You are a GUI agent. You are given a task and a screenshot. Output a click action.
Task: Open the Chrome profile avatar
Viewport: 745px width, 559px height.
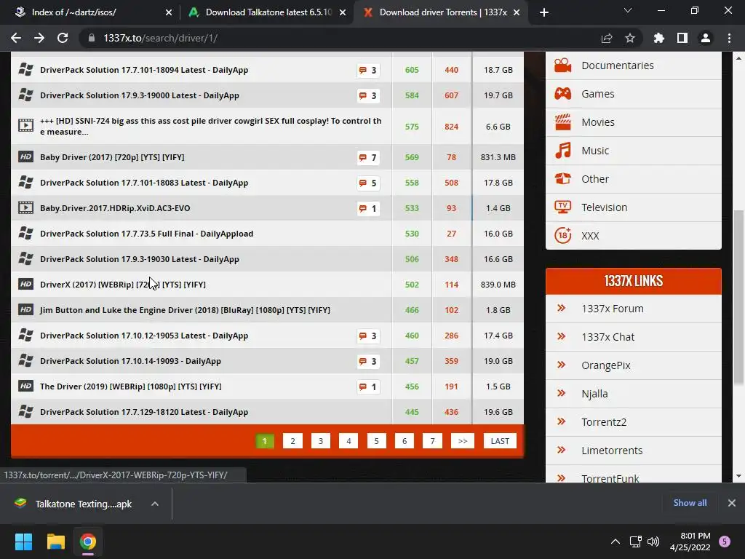pyautogui.click(x=706, y=38)
